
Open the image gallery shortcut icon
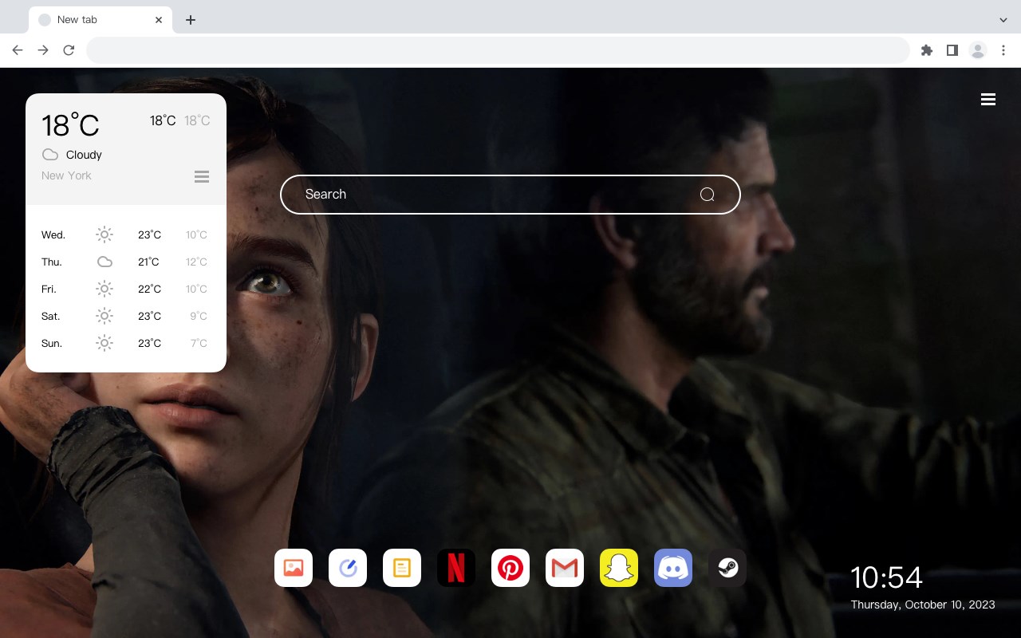coord(294,568)
